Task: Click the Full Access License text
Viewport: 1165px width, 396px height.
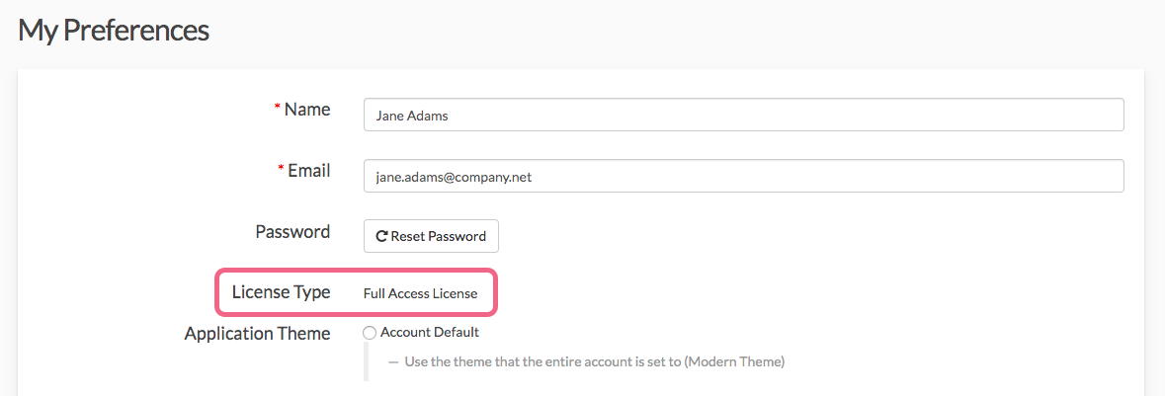Action: coord(420,293)
